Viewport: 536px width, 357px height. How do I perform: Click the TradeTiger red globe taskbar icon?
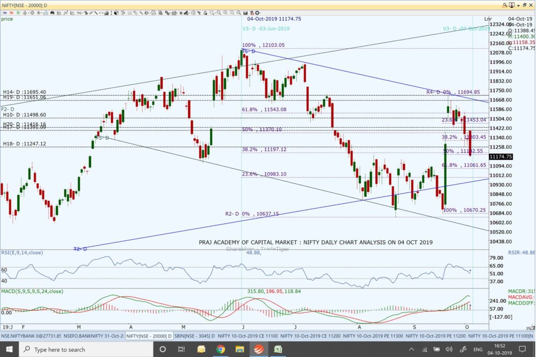click(x=259, y=349)
